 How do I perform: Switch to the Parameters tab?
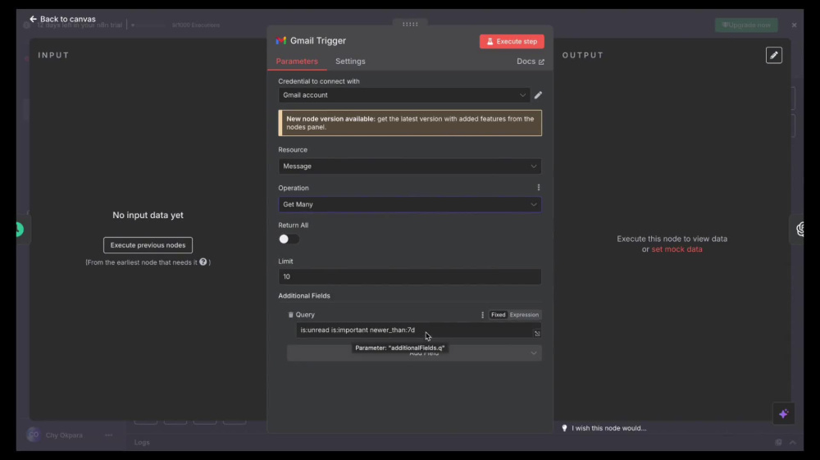[297, 61]
